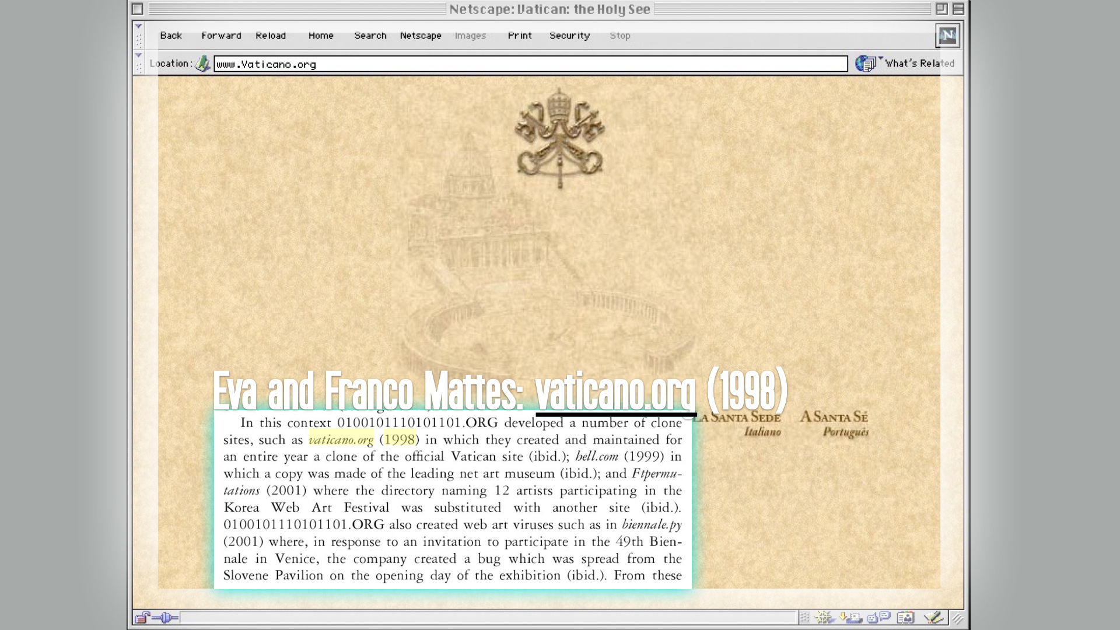This screenshot has width=1120, height=630.
Task: Click the window zoom box in title bar
Action: click(x=942, y=9)
